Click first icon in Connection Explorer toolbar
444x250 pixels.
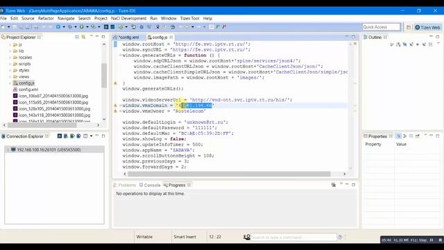pyautogui.click(x=60, y=136)
